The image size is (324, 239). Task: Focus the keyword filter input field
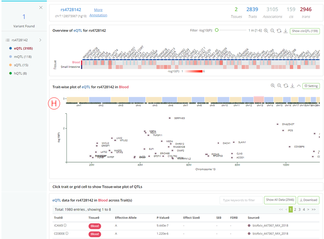coord(241,200)
